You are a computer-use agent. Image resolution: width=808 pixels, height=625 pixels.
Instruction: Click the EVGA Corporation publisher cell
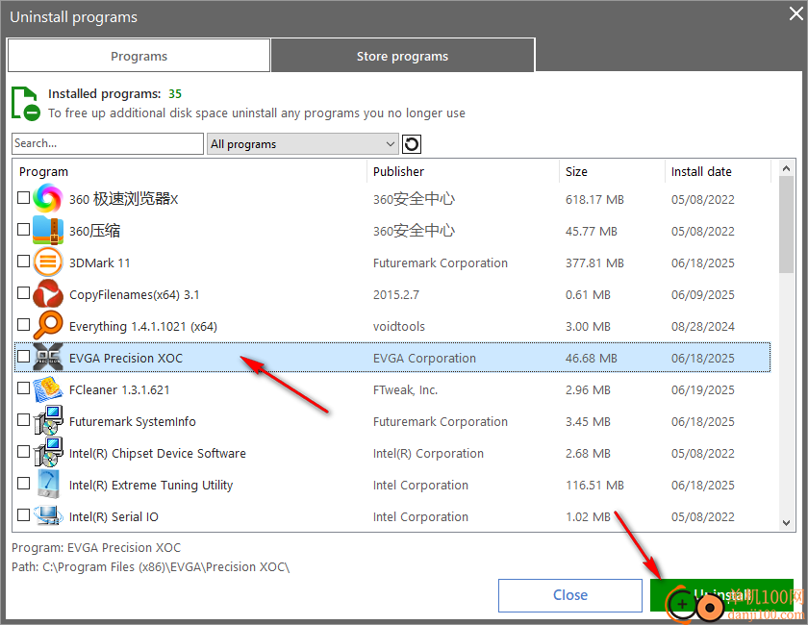424,358
